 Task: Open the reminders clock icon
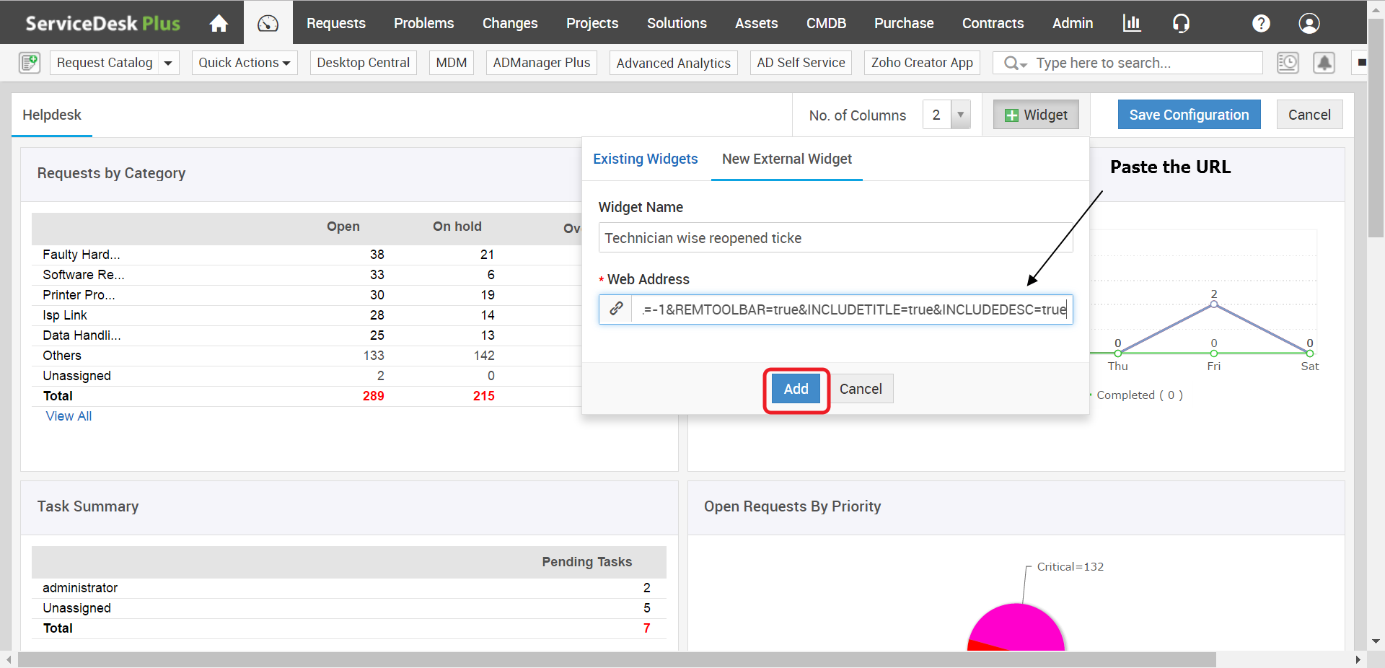click(1288, 63)
